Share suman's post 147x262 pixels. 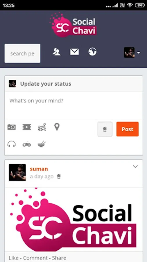point(59,258)
